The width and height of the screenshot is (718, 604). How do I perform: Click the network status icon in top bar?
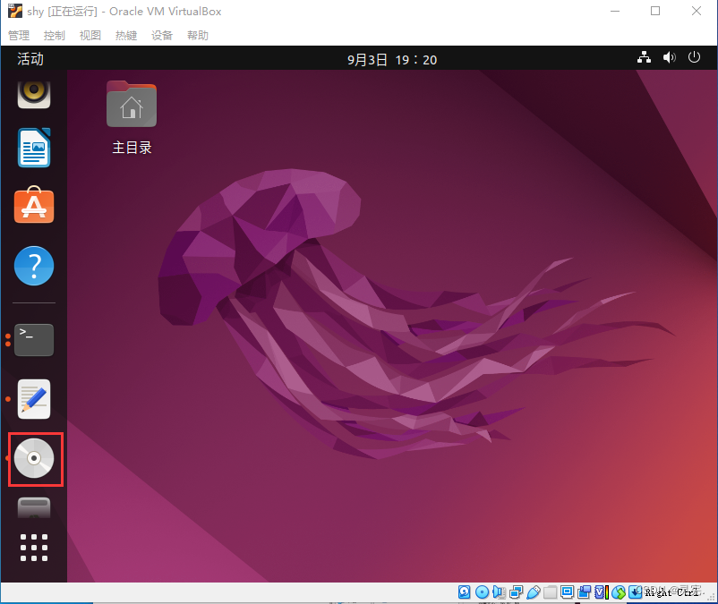(645, 57)
